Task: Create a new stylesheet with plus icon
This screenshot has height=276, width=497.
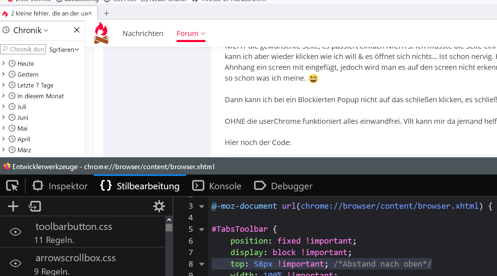Action: (x=13, y=206)
